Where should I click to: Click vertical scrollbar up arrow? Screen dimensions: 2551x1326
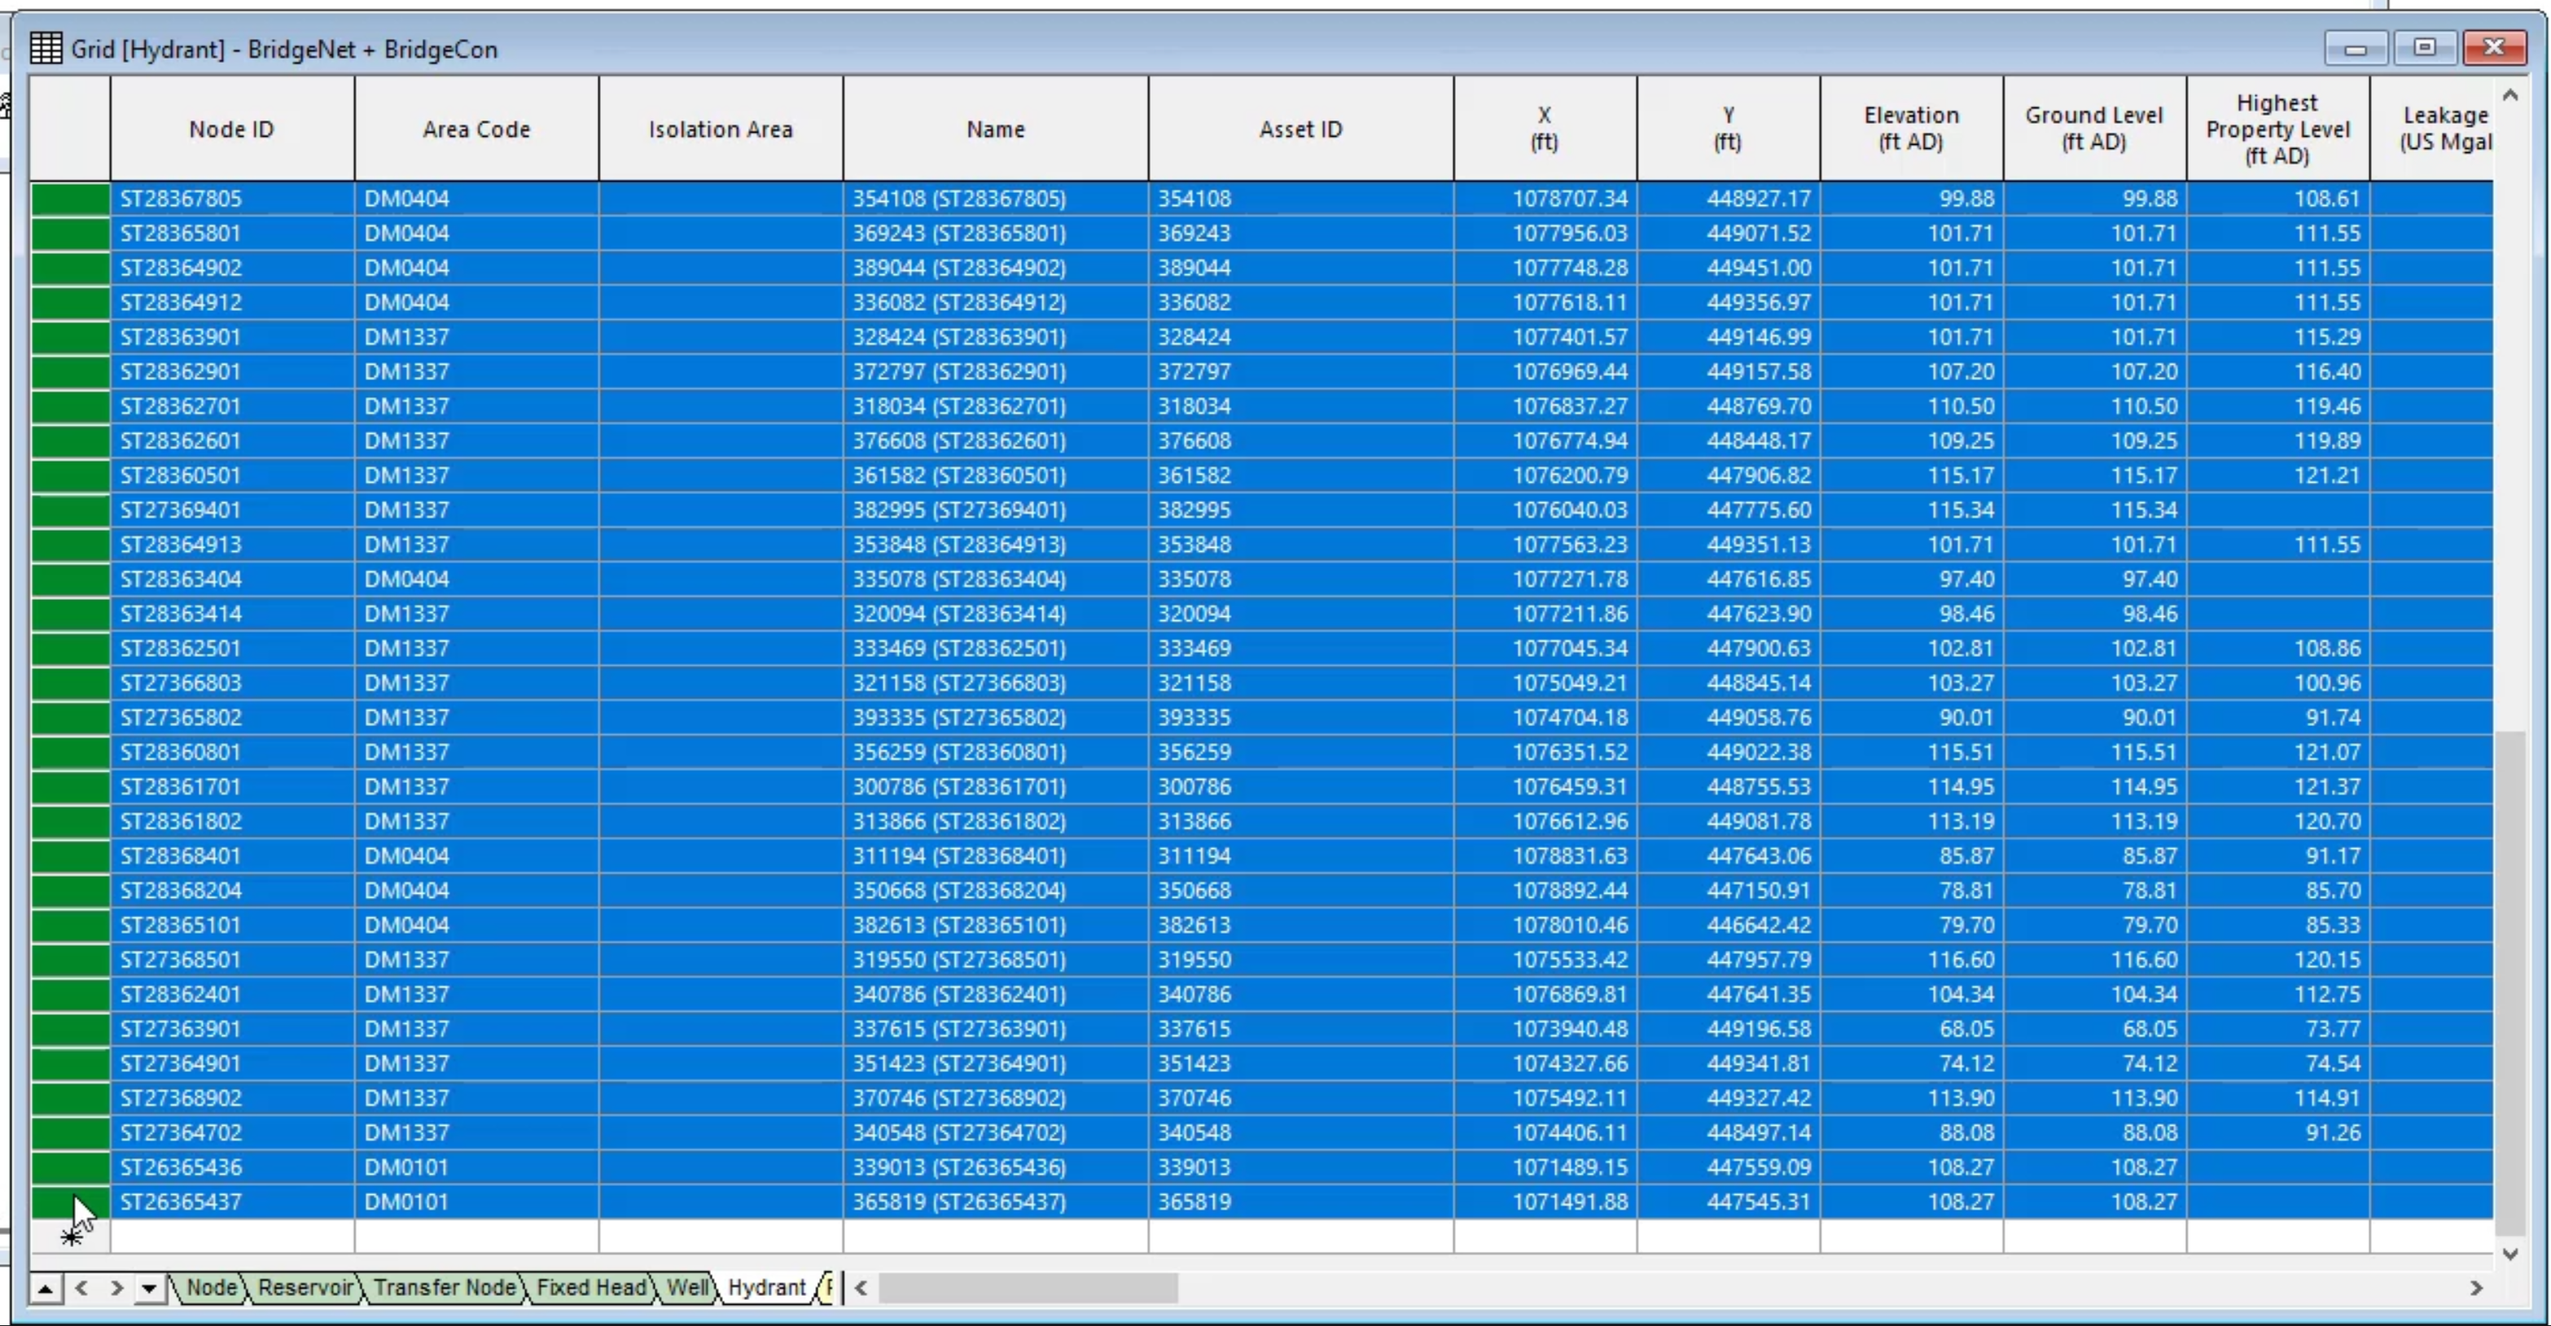coord(2510,95)
